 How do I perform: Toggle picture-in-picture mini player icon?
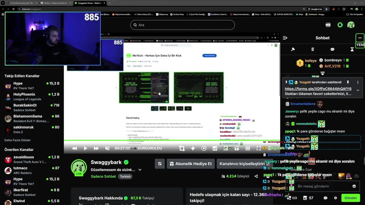226,148
